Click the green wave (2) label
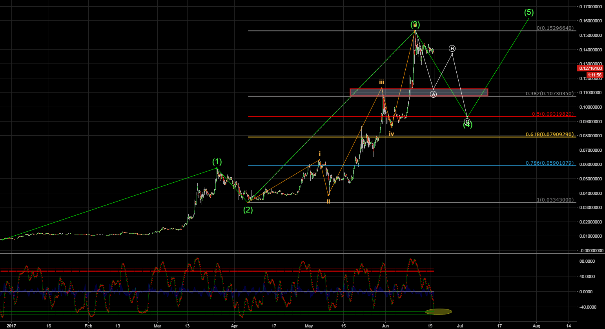 coord(248,211)
